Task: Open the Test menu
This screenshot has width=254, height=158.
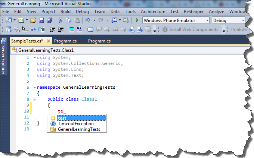Action: point(174,12)
